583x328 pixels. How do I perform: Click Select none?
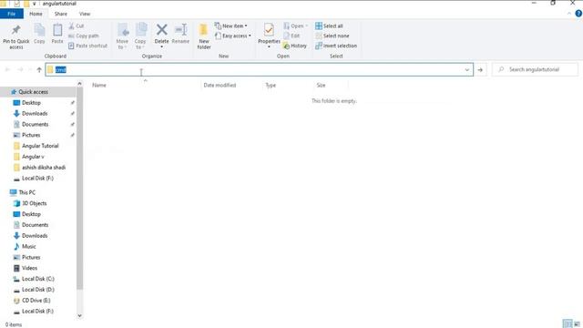point(332,36)
